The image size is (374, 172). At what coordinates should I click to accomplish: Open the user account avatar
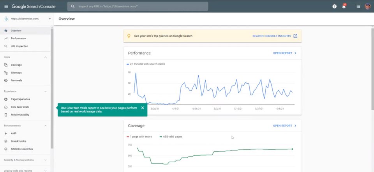point(368,7)
